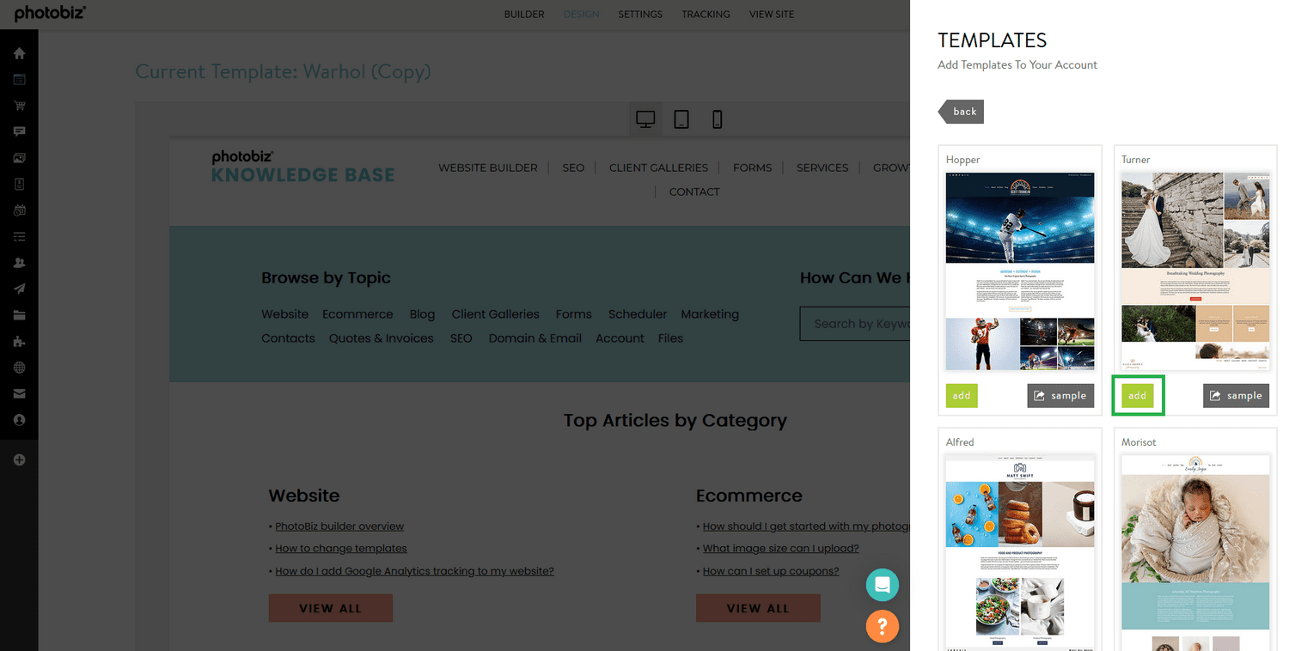Click the Domain & Email topic link
Viewport: 1289px width, 651px height.
(x=535, y=338)
